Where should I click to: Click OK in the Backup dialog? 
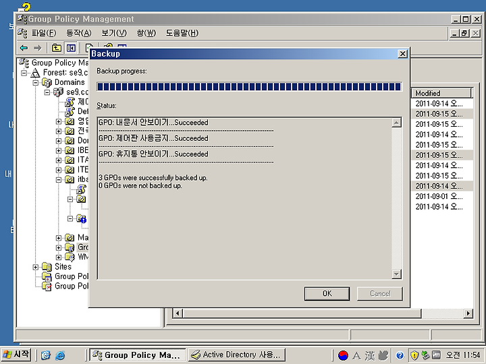pos(327,293)
